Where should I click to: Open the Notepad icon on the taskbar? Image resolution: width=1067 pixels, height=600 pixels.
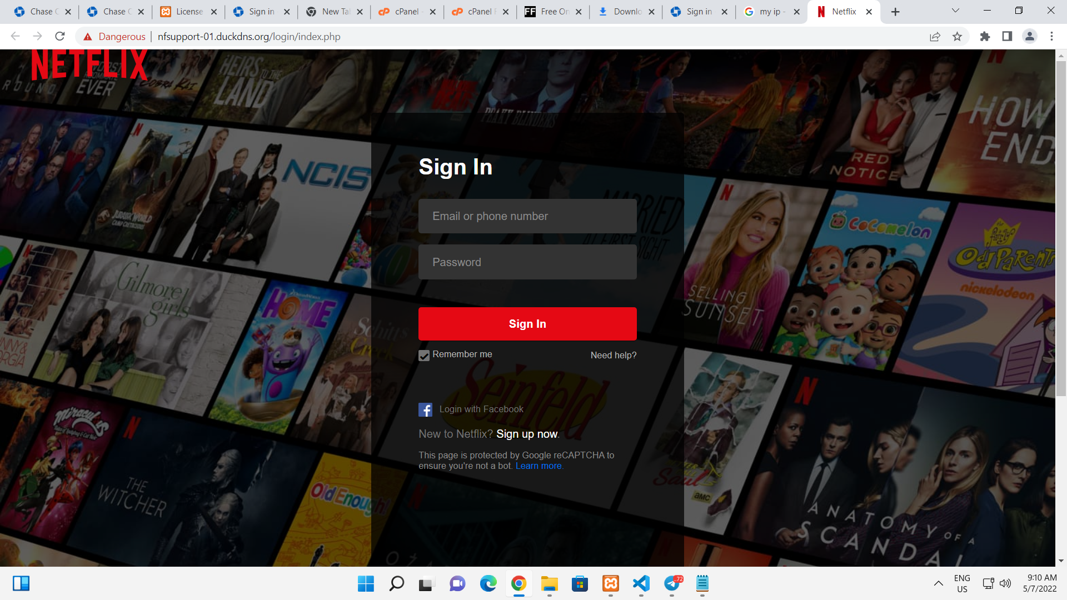pos(702,584)
